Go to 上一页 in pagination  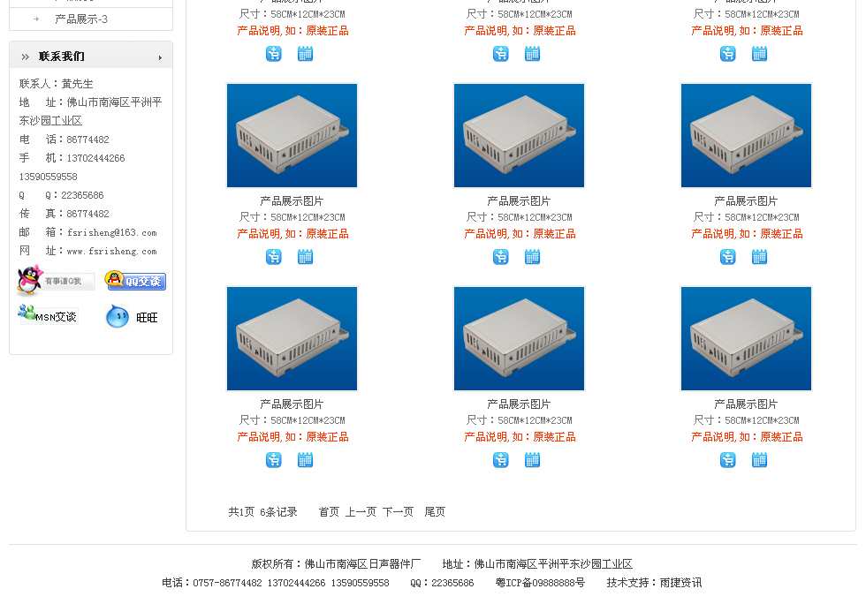(x=361, y=512)
